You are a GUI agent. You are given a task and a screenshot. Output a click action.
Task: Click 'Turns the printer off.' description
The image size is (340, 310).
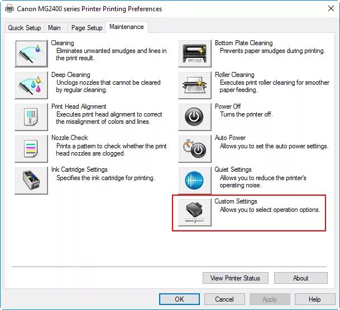[x=246, y=114]
